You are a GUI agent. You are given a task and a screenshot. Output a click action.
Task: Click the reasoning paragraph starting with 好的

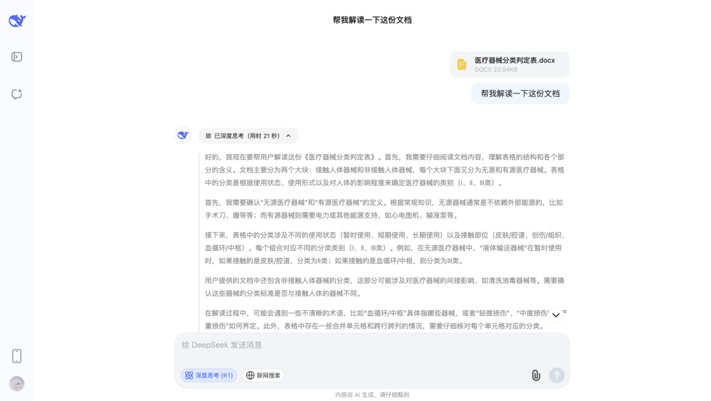(384, 169)
